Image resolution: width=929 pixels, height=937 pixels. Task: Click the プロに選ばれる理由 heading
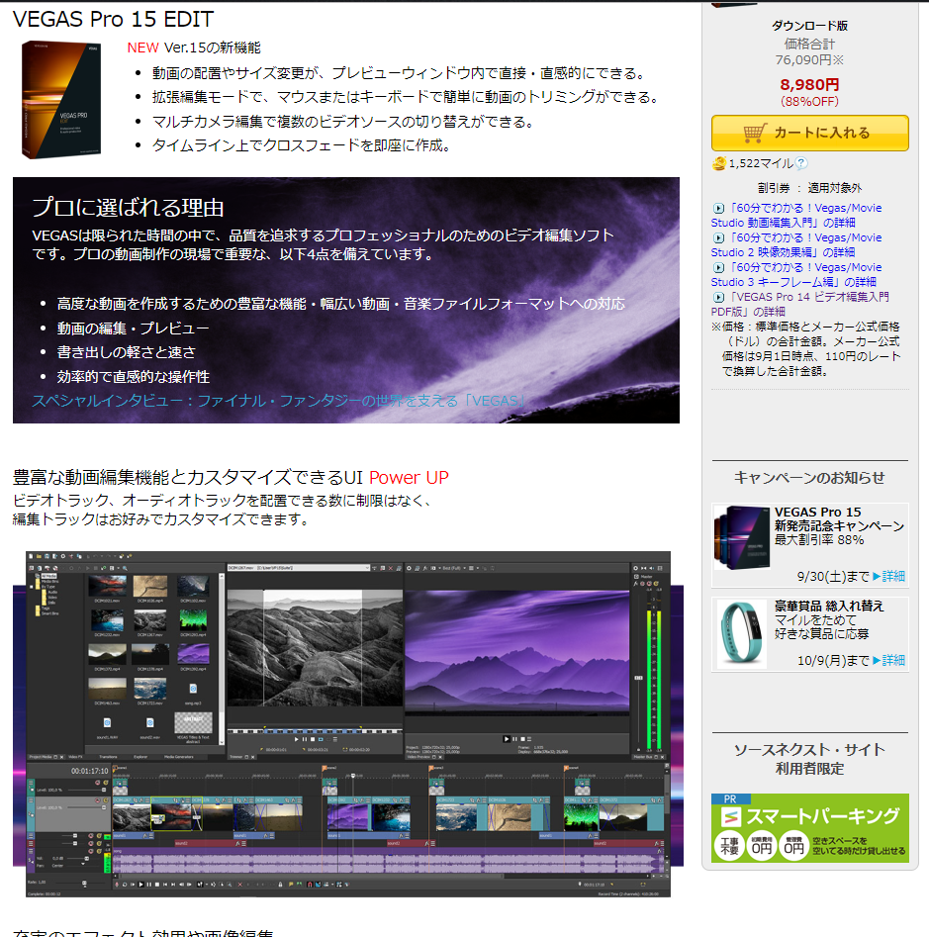point(128,208)
